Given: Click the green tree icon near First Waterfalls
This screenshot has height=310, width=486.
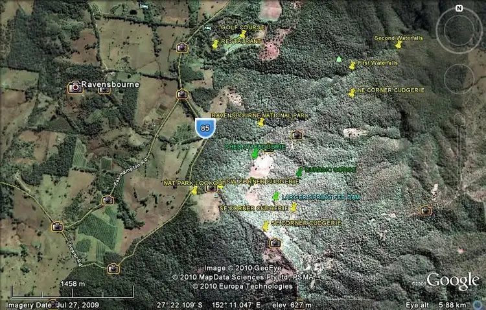Looking at the screenshot, I should pos(339,59).
